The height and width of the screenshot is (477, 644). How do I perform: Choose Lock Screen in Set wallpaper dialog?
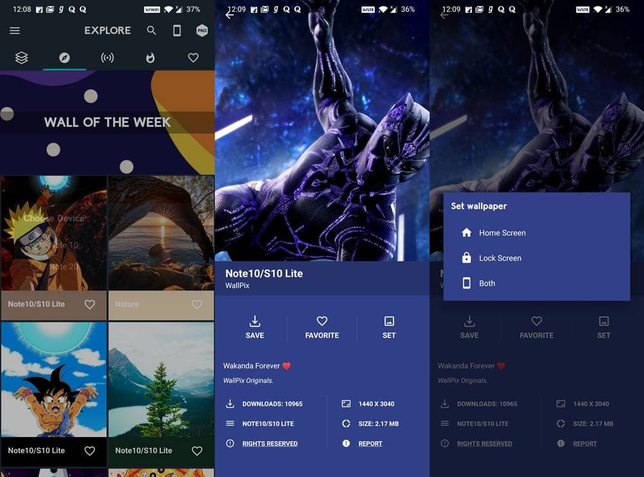pyautogui.click(x=536, y=258)
